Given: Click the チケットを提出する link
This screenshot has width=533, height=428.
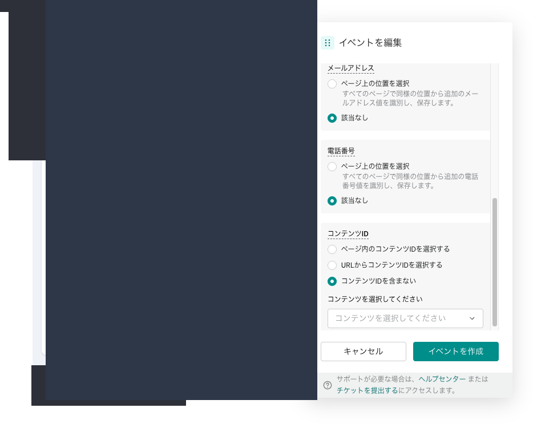Looking at the screenshot, I should click(x=367, y=390).
